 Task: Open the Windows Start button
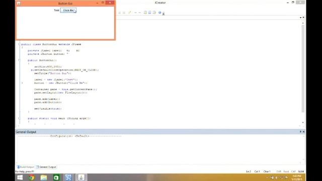point(20,177)
